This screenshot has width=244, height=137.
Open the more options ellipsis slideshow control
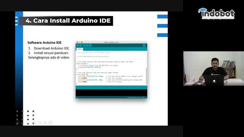pyautogui.click(x=50, y=123)
